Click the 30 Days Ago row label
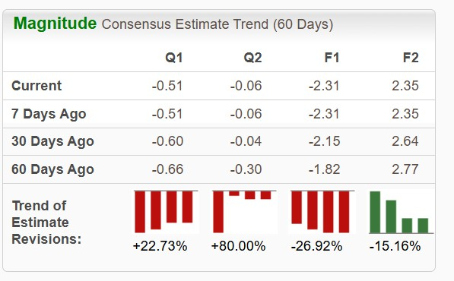The image size is (454, 281). click(52, 141)
